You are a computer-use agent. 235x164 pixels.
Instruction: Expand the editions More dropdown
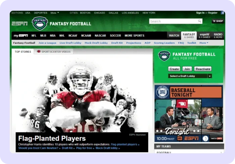point(55,13)
